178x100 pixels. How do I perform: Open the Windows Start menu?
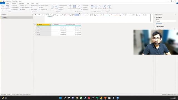[x=61, y=98]
